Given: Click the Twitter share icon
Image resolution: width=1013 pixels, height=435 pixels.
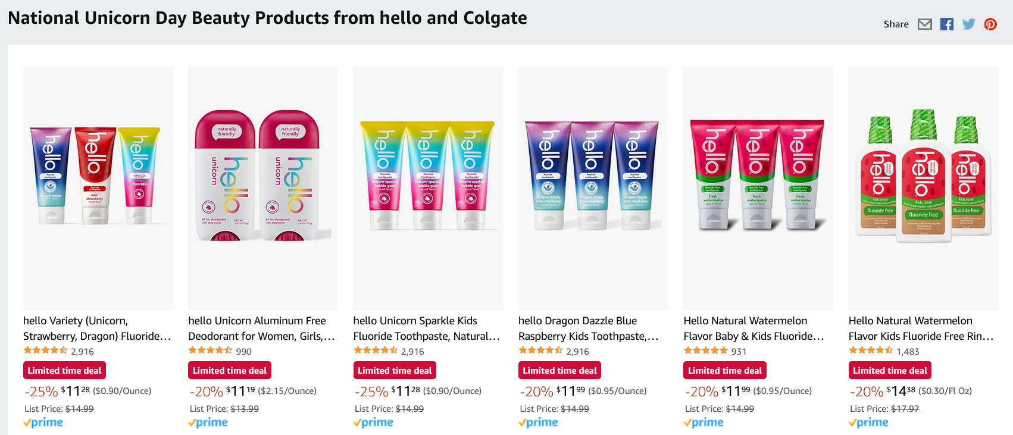Looking at the screenshot, I should [x=968, y=24].
